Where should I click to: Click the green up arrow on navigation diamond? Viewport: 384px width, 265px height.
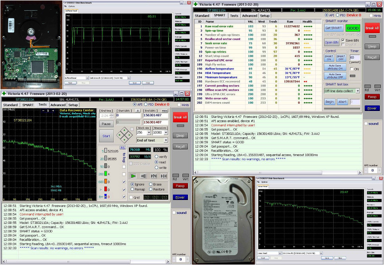tap(123, 130)
